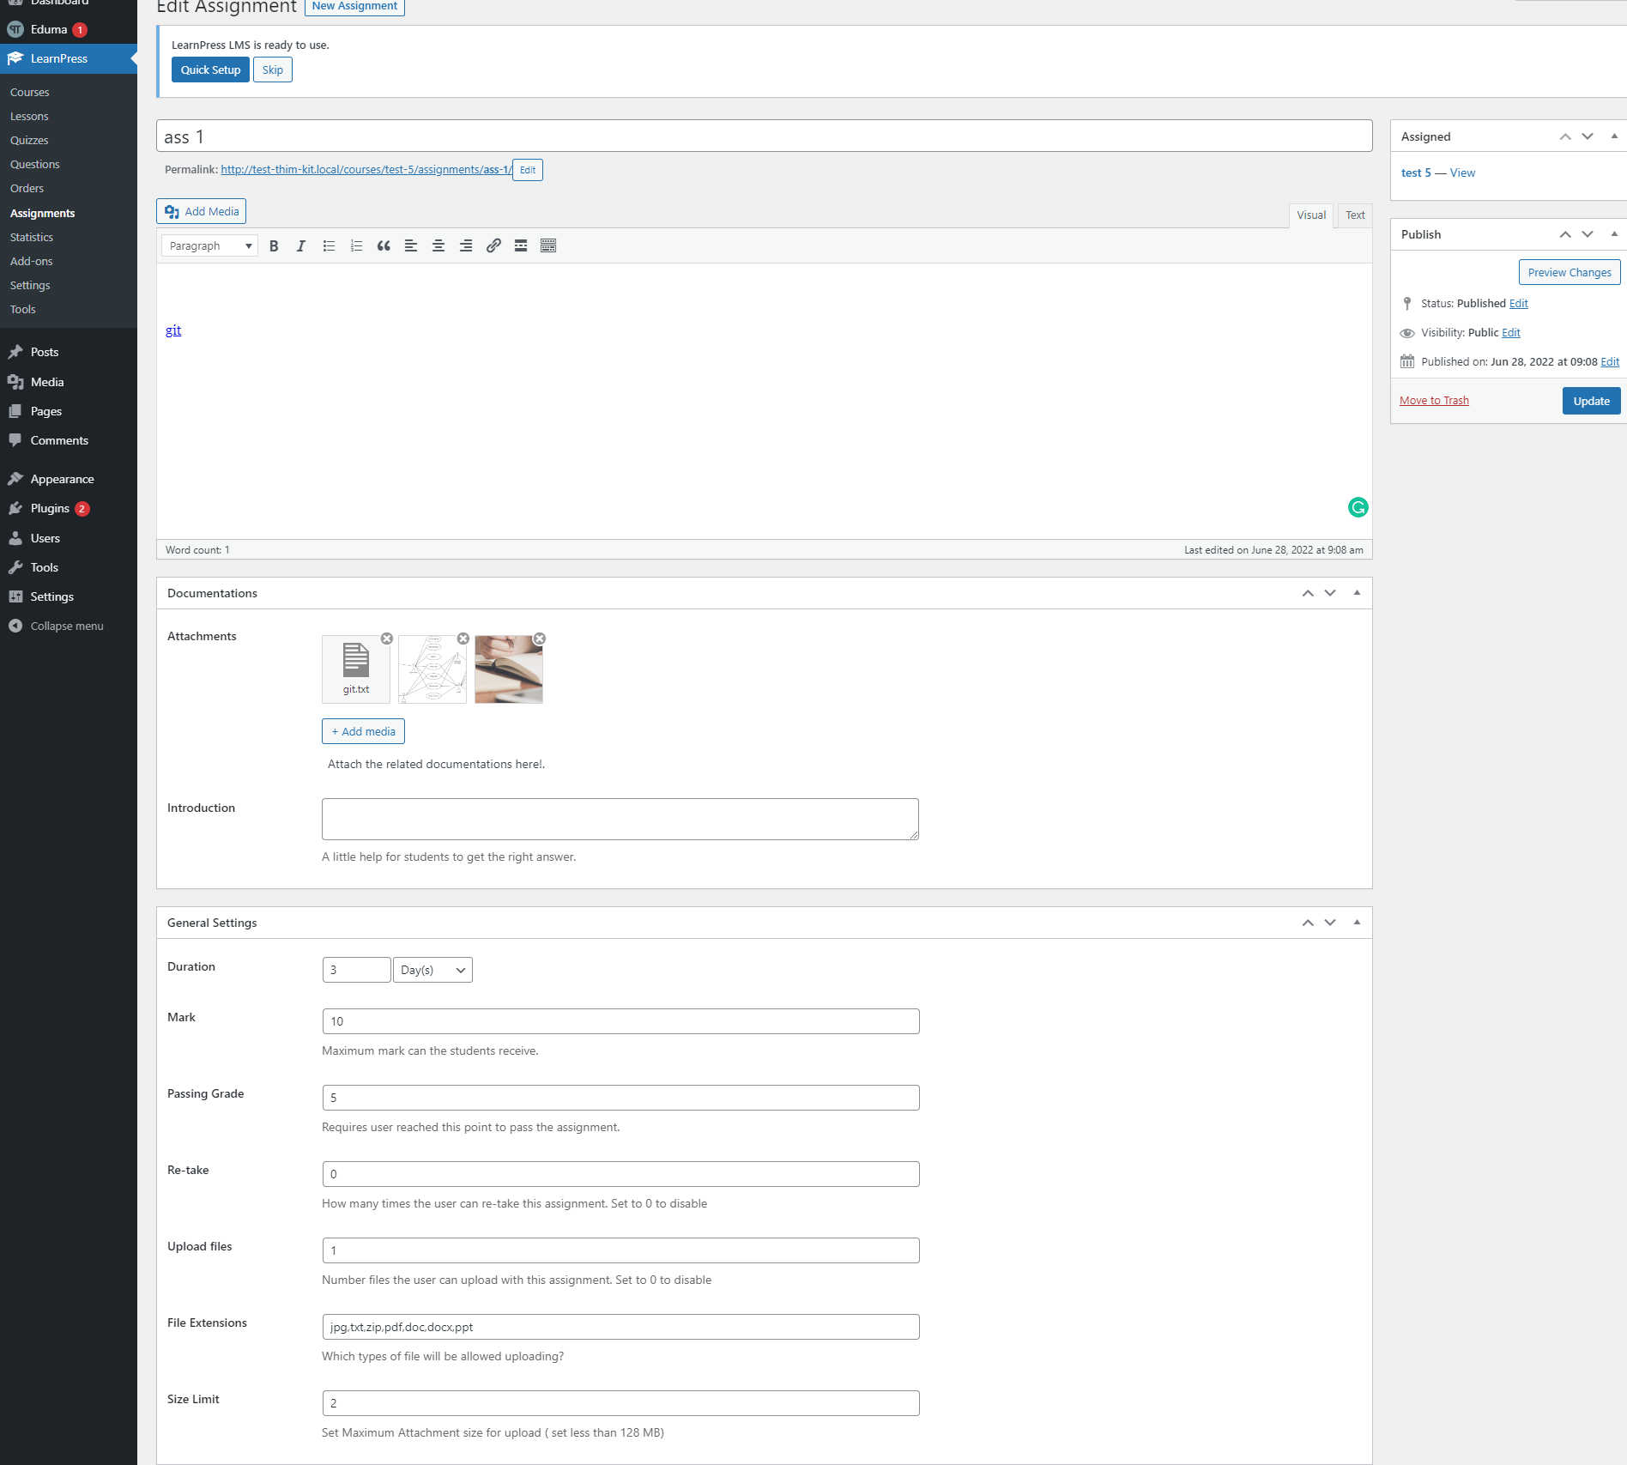
Task: Switch to the Text editor tab
Action: (x=1355, y=215)
